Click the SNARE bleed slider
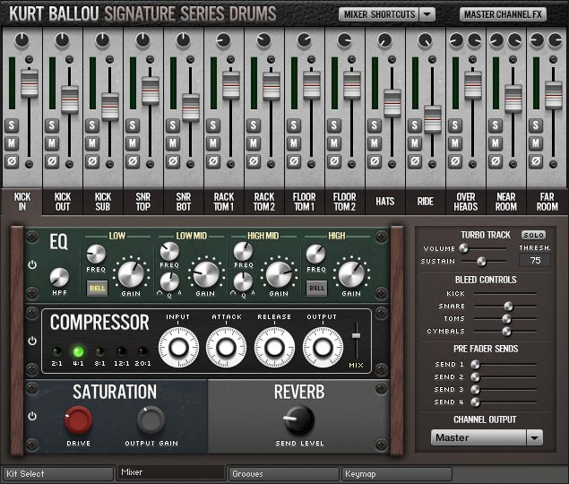 pyautogui.click(x=504, y=307)
